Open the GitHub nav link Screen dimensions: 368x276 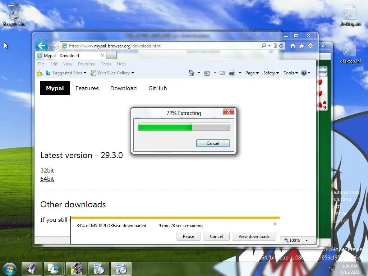pos(157,88)
